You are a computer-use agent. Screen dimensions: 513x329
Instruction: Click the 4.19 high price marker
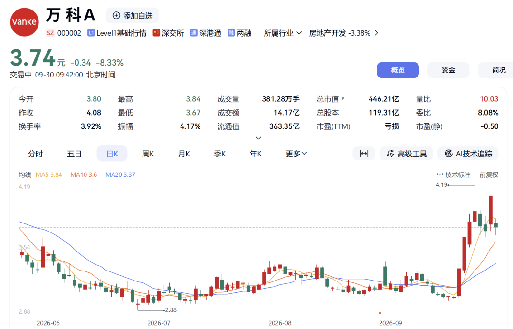442,185
